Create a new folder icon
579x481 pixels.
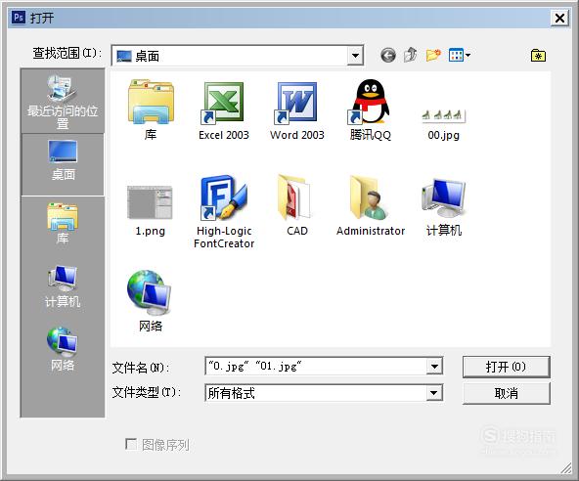(433, 55)
